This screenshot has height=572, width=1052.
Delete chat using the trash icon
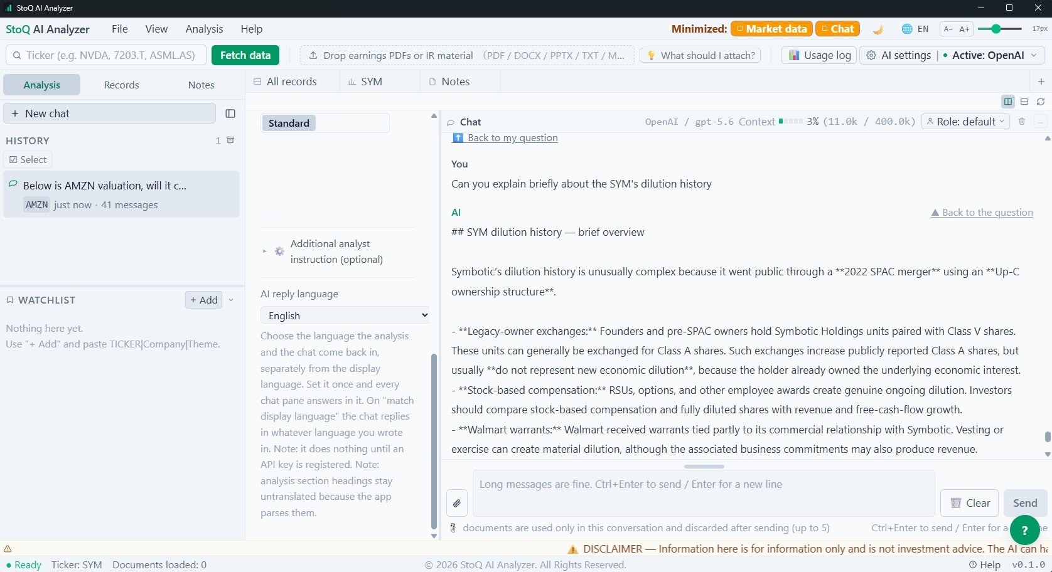click(1022, 122)
